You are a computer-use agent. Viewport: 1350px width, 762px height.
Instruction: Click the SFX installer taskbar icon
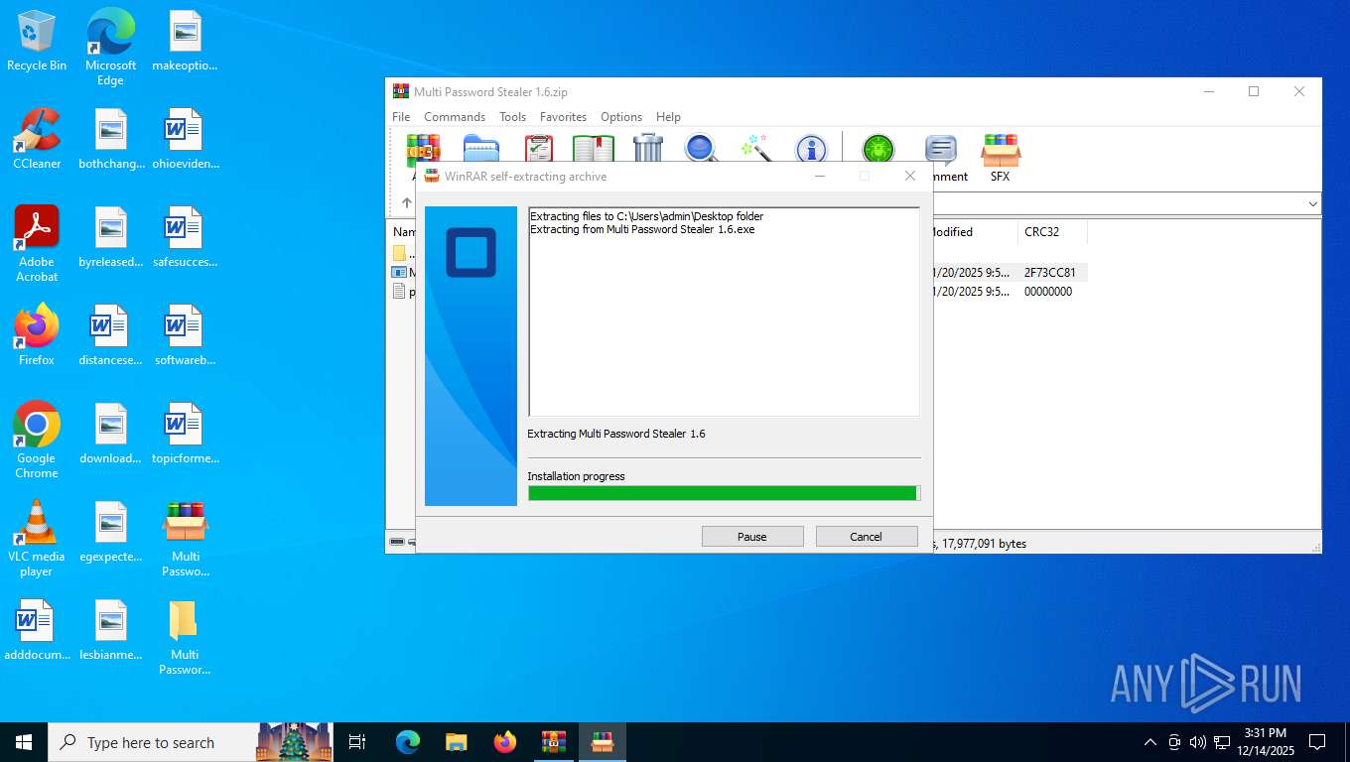click(x=603, y=742)
